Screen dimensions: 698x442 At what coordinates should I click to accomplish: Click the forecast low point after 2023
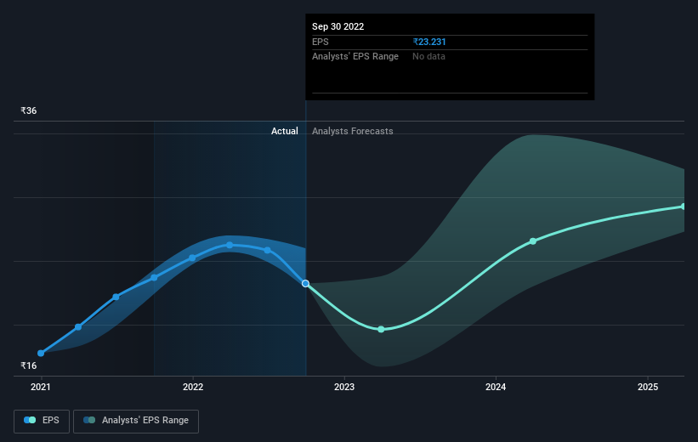(381, 330)
